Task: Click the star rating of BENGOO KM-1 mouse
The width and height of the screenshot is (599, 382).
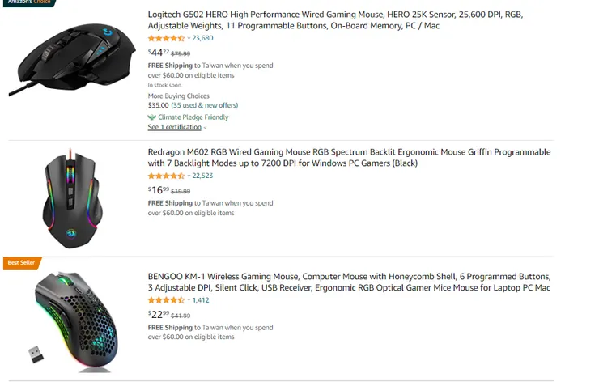Action: coord(166,300)
